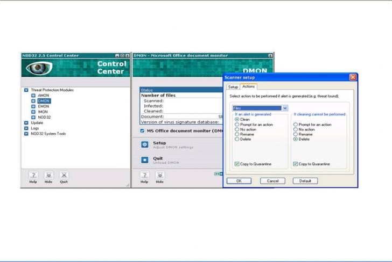Select EMON in module tree
Screen dimensions: 392x262
click(44, 106)
